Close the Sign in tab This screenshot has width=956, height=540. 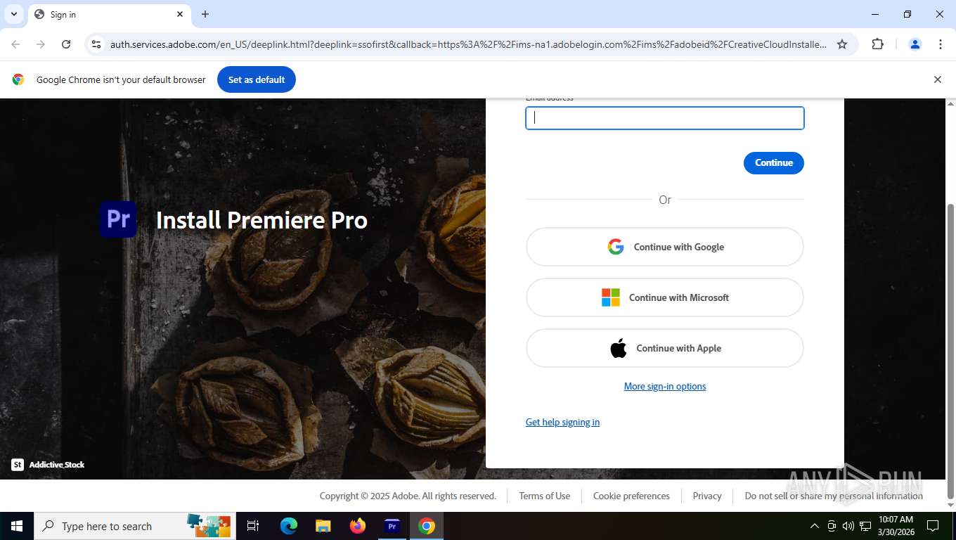[x=179, y=14]
